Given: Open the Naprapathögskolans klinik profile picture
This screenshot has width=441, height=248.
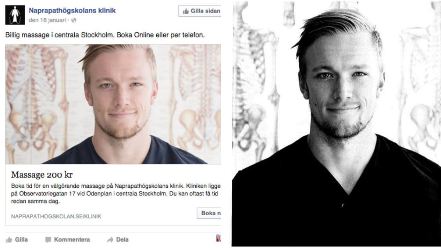Looking at the screenshot, I should (x=15, y=15).
